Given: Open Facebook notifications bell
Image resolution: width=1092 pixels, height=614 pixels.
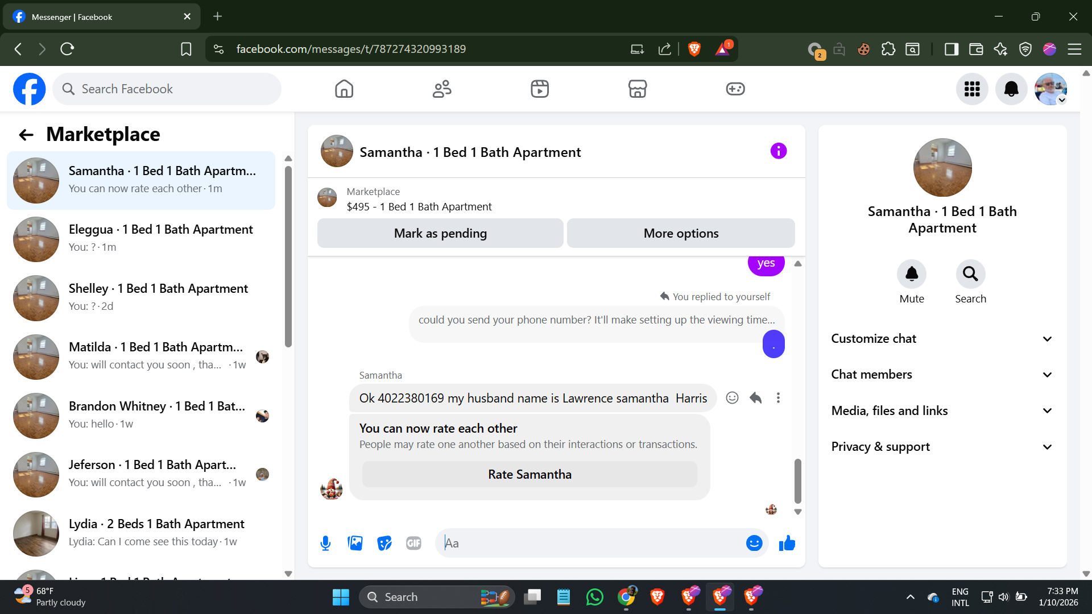Looking at the screenshot, I should 1011,89.
